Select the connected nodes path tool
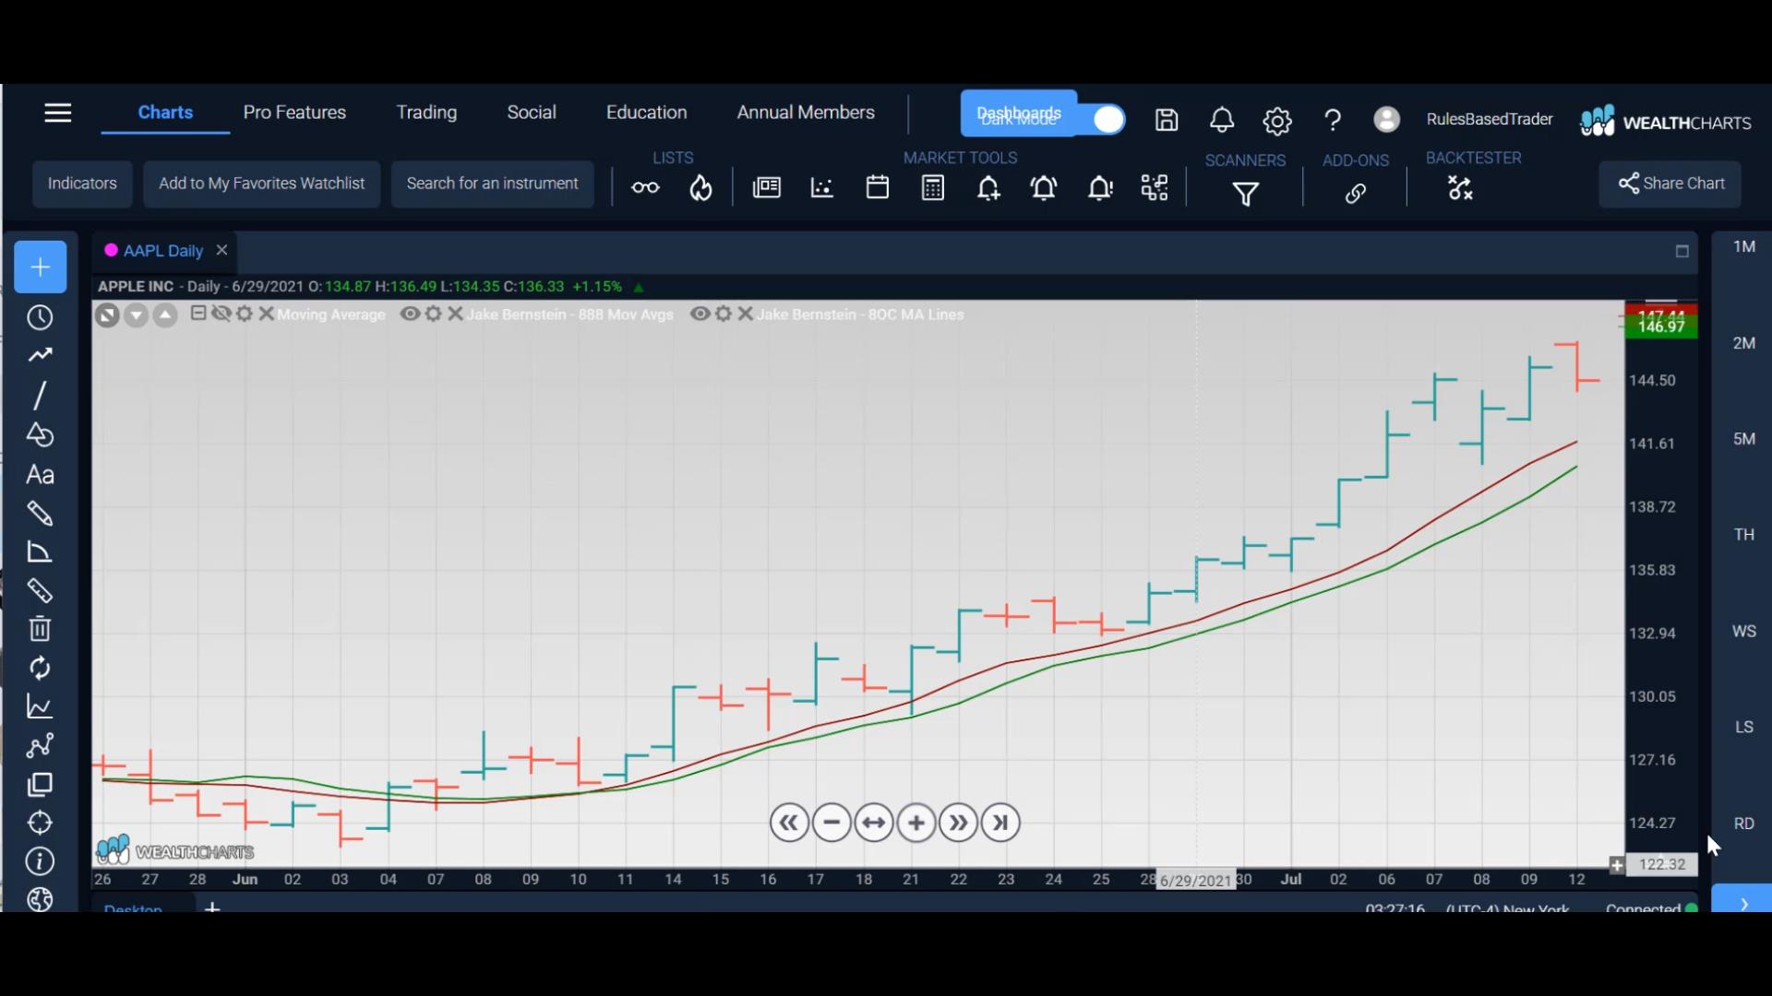The height and width of the screenshot is (996, 1772). pyautogui.click(x=40, y=745)
